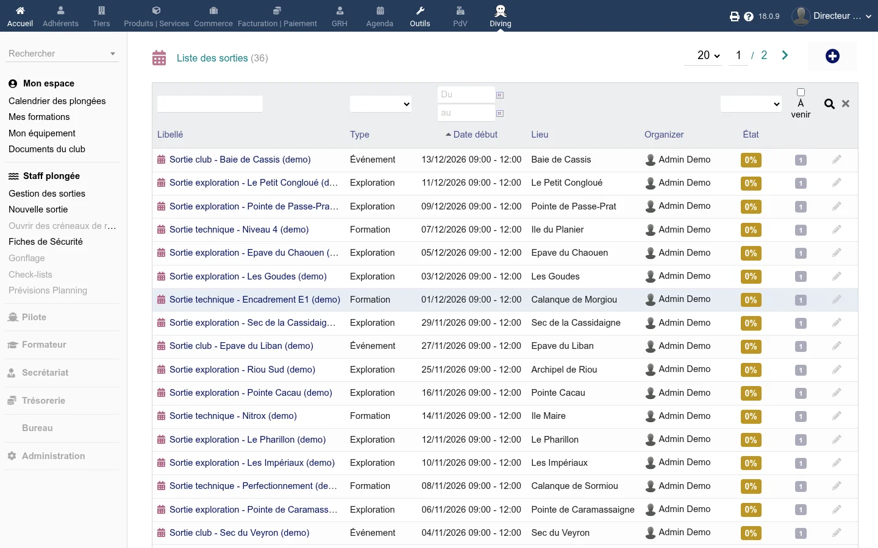Open Nouvelle sortie sidebar link
The height and width of the screenshot is (548, 878).
tap(38, 209)
